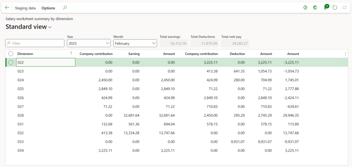Viewport: 352px width, 167px height.
Task: Refresh the page using refresh icon
Action: [335, 8]
